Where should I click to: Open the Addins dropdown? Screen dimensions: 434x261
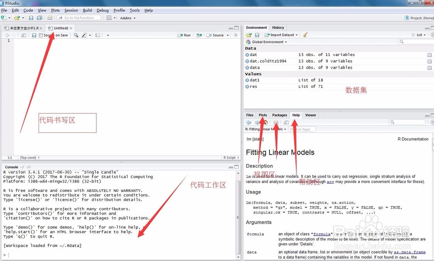(128, 18)
